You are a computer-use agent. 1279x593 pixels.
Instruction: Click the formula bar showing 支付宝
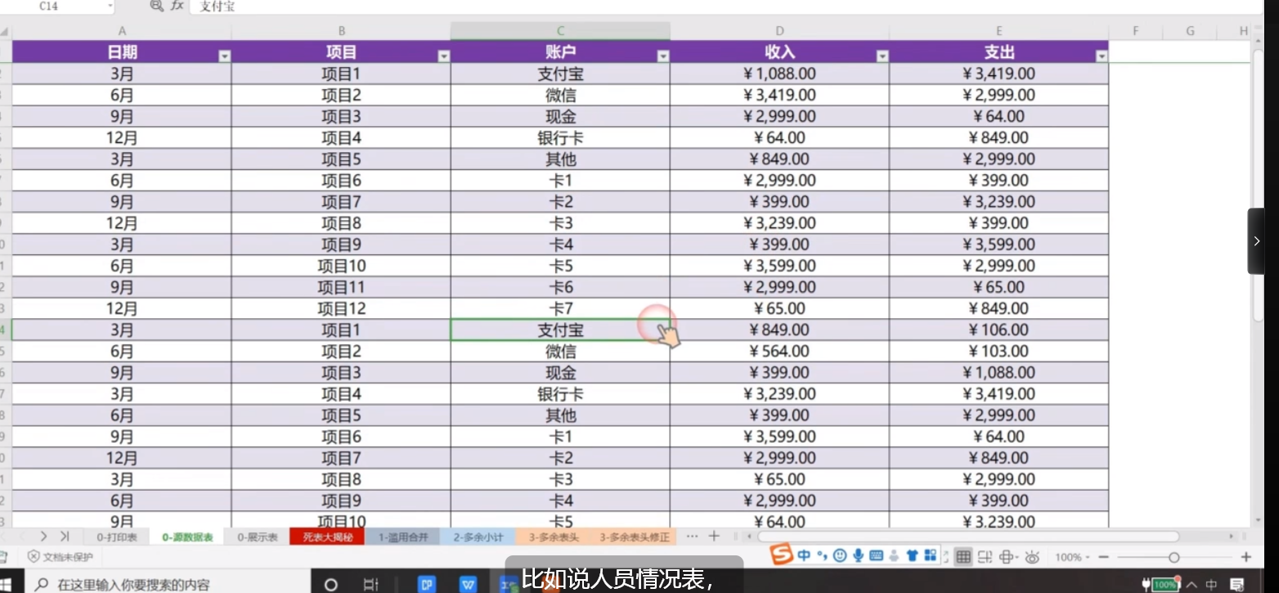pos(728,7)
